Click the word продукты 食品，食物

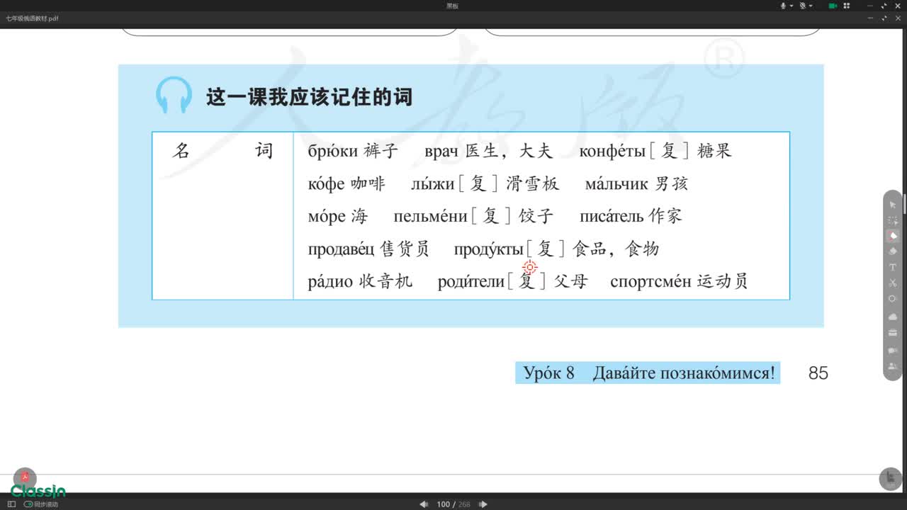556,249
